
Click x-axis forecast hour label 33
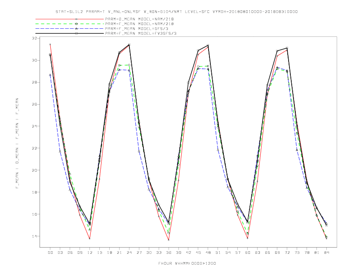[159, 253]
